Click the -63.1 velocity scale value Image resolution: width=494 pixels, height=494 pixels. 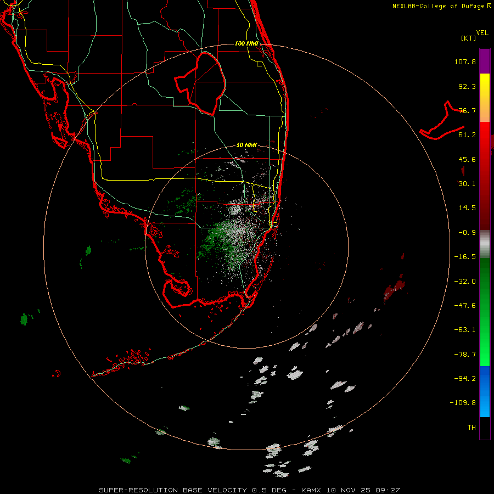point(465,330)
